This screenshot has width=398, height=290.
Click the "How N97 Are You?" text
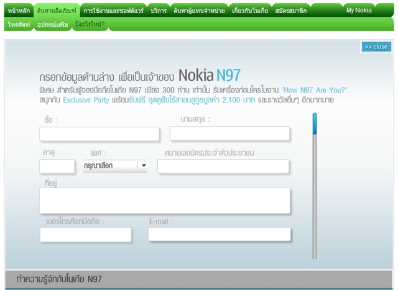(x=314, y=90)
